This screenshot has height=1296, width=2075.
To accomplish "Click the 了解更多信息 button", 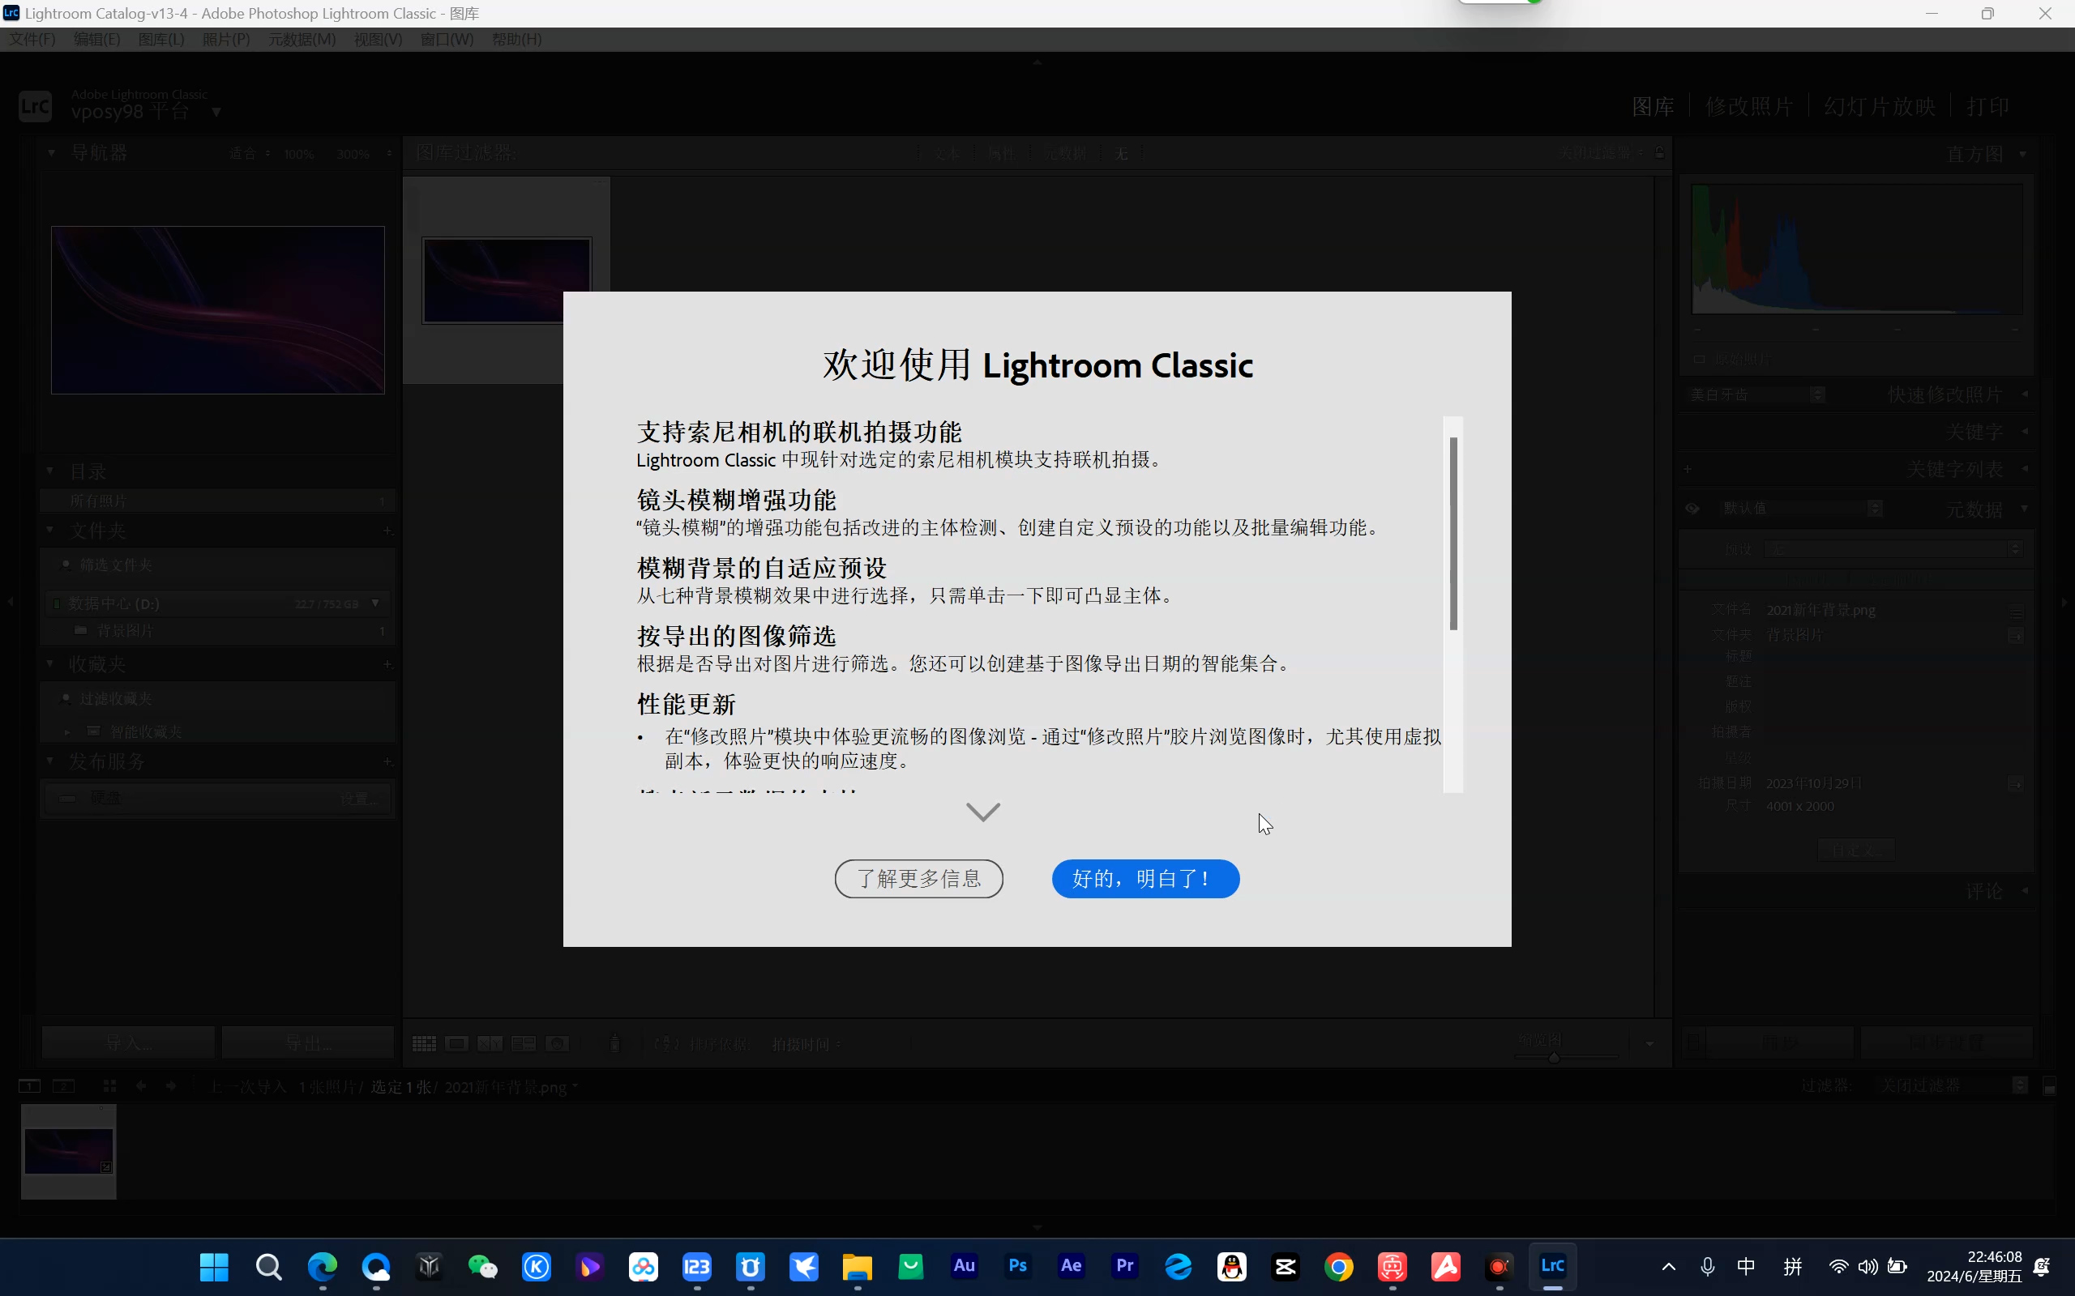I will pyautogui.click(x=918, y=879).
